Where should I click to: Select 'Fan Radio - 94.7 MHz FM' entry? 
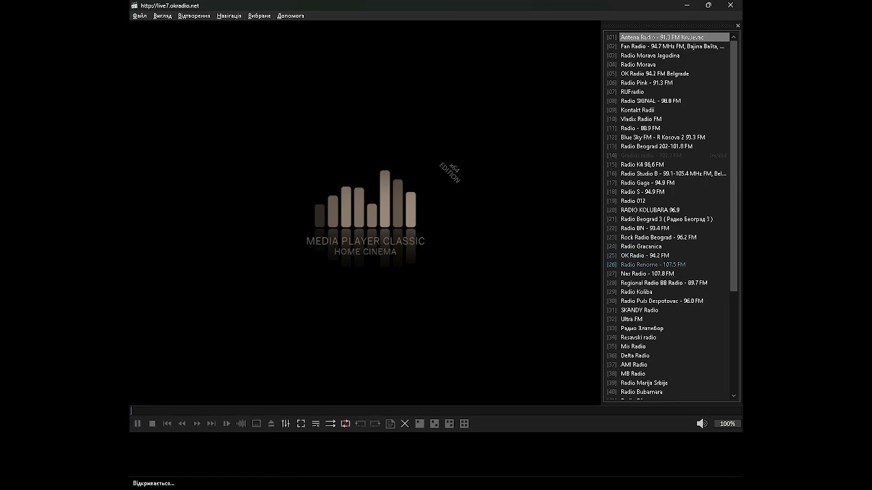coord(667,46)
